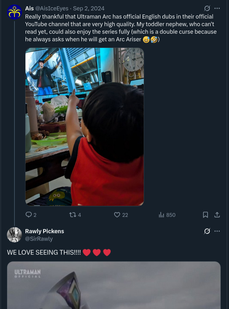Open Ais profile avatar
The image size is (229, 309).
coord(14,12)
